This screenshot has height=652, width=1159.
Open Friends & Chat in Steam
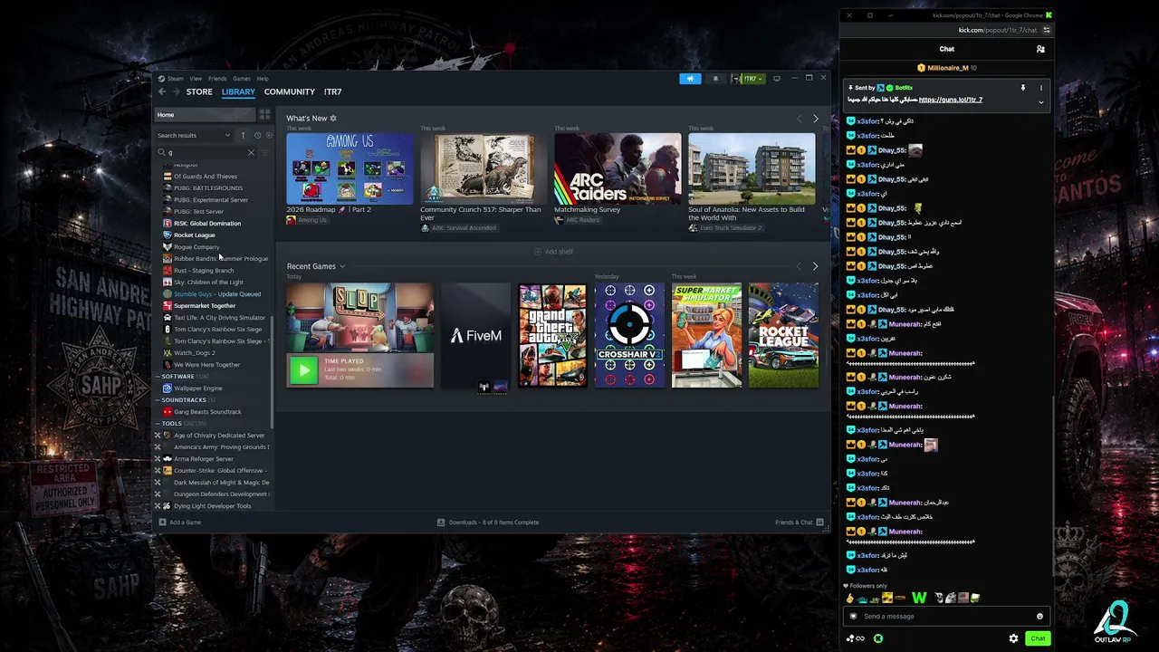798,523
